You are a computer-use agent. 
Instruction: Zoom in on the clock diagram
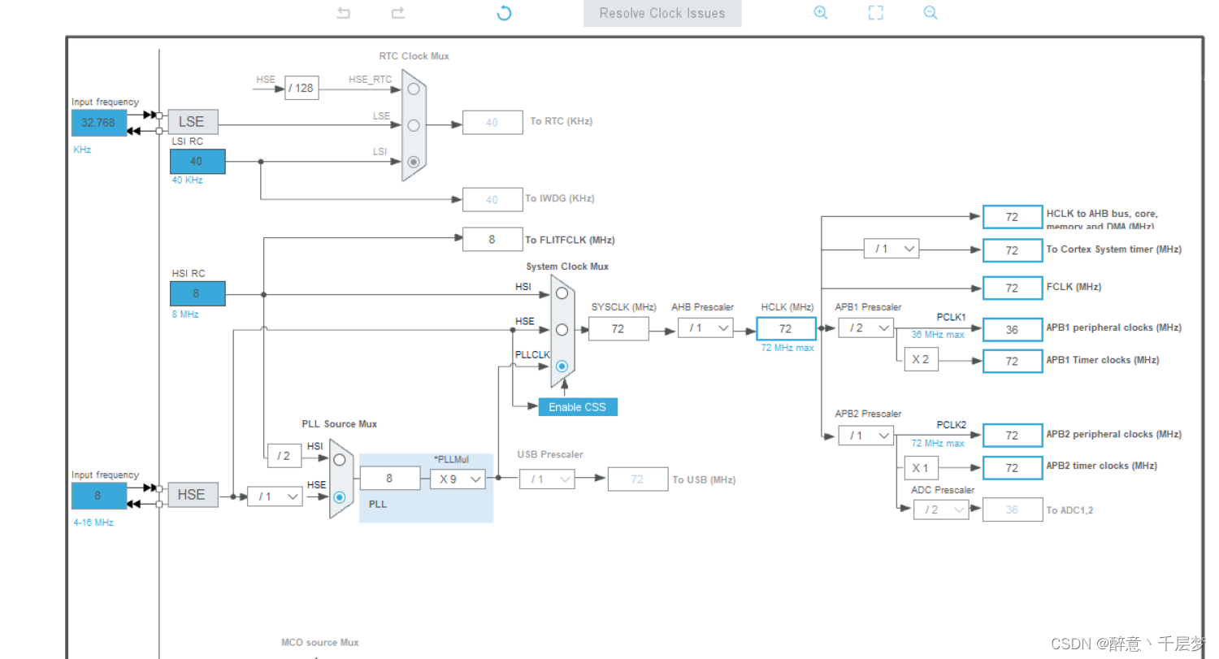(821, 13)
